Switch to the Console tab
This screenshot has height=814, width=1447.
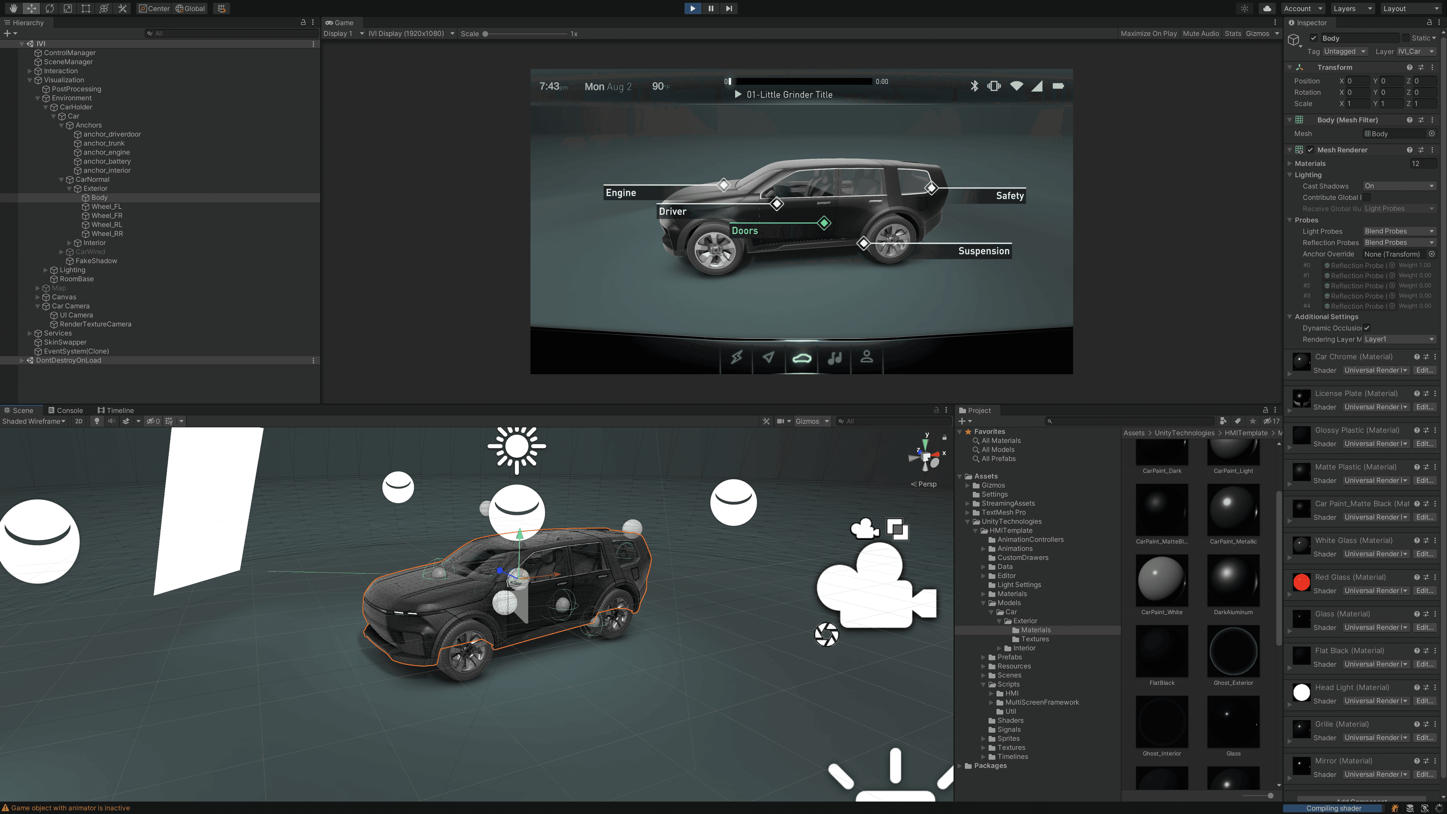(x=66, y=410)
